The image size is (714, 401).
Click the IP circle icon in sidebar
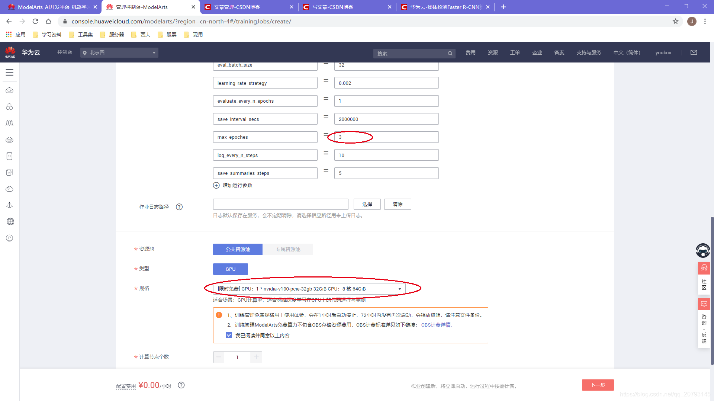pos(10,238)
